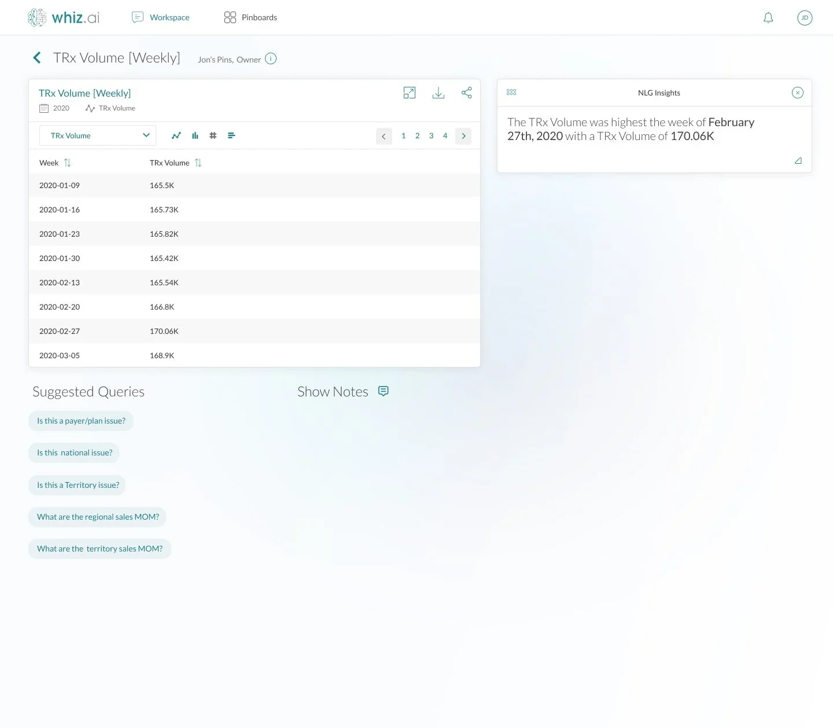Go to table page 2
833x728 pixels.
417,135
